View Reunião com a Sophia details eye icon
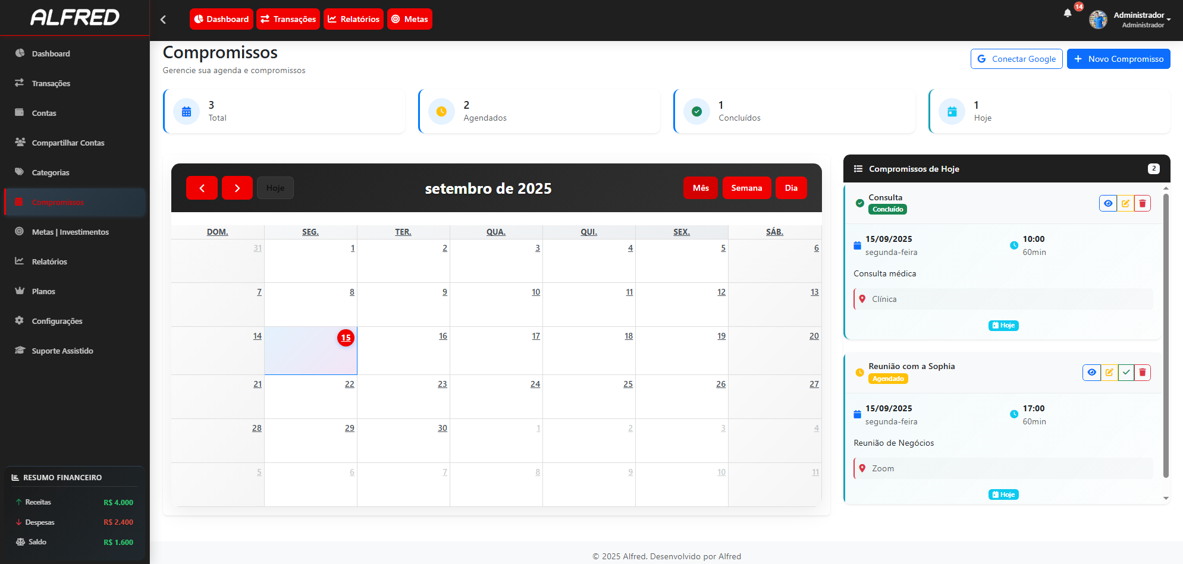Screen dimensions: 1183x564 coord(1091,373)
